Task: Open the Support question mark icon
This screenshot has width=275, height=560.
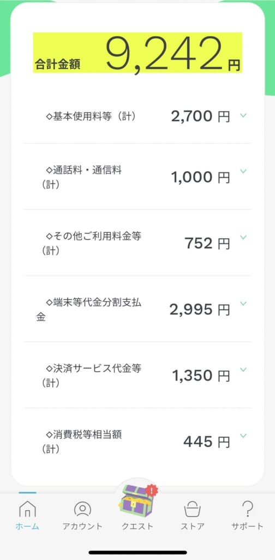Action: click(x=247, y=509)
